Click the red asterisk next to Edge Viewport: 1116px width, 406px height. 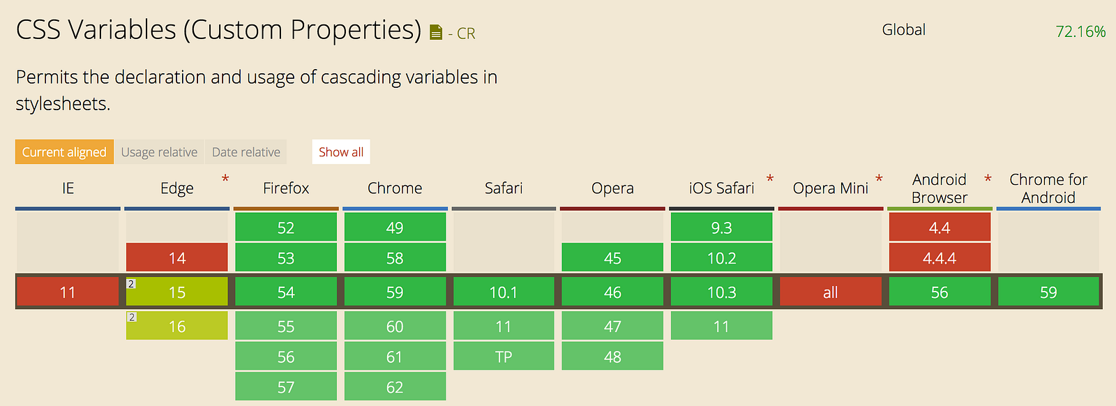point(225,180)
